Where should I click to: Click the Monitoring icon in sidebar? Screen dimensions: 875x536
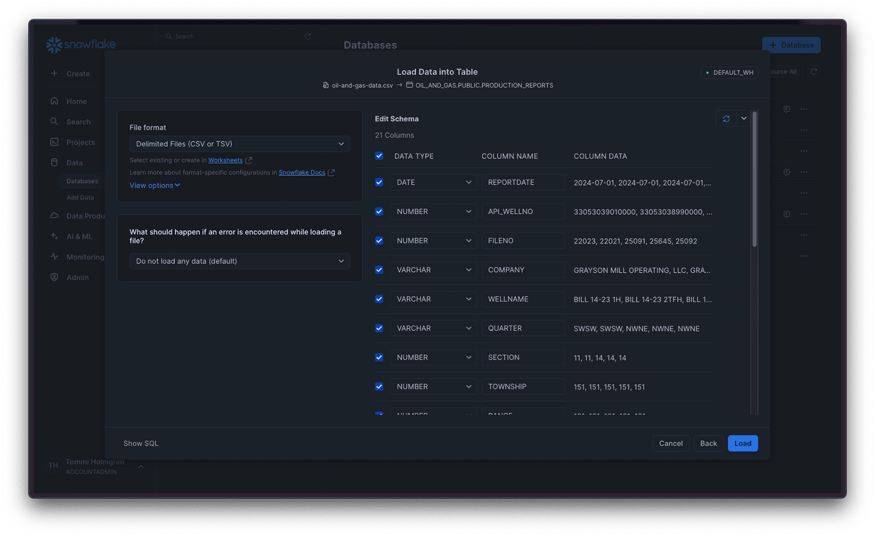click(54, 257)
